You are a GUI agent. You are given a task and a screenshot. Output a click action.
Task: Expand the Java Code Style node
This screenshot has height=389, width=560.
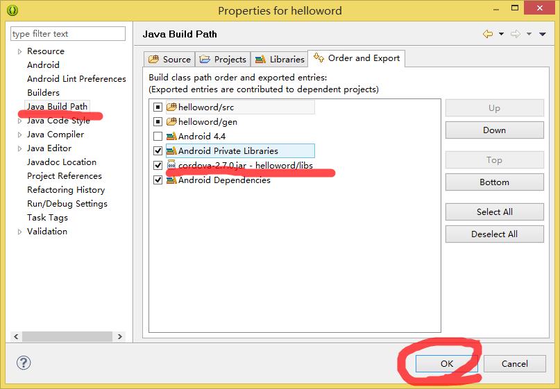pos(19,121)
